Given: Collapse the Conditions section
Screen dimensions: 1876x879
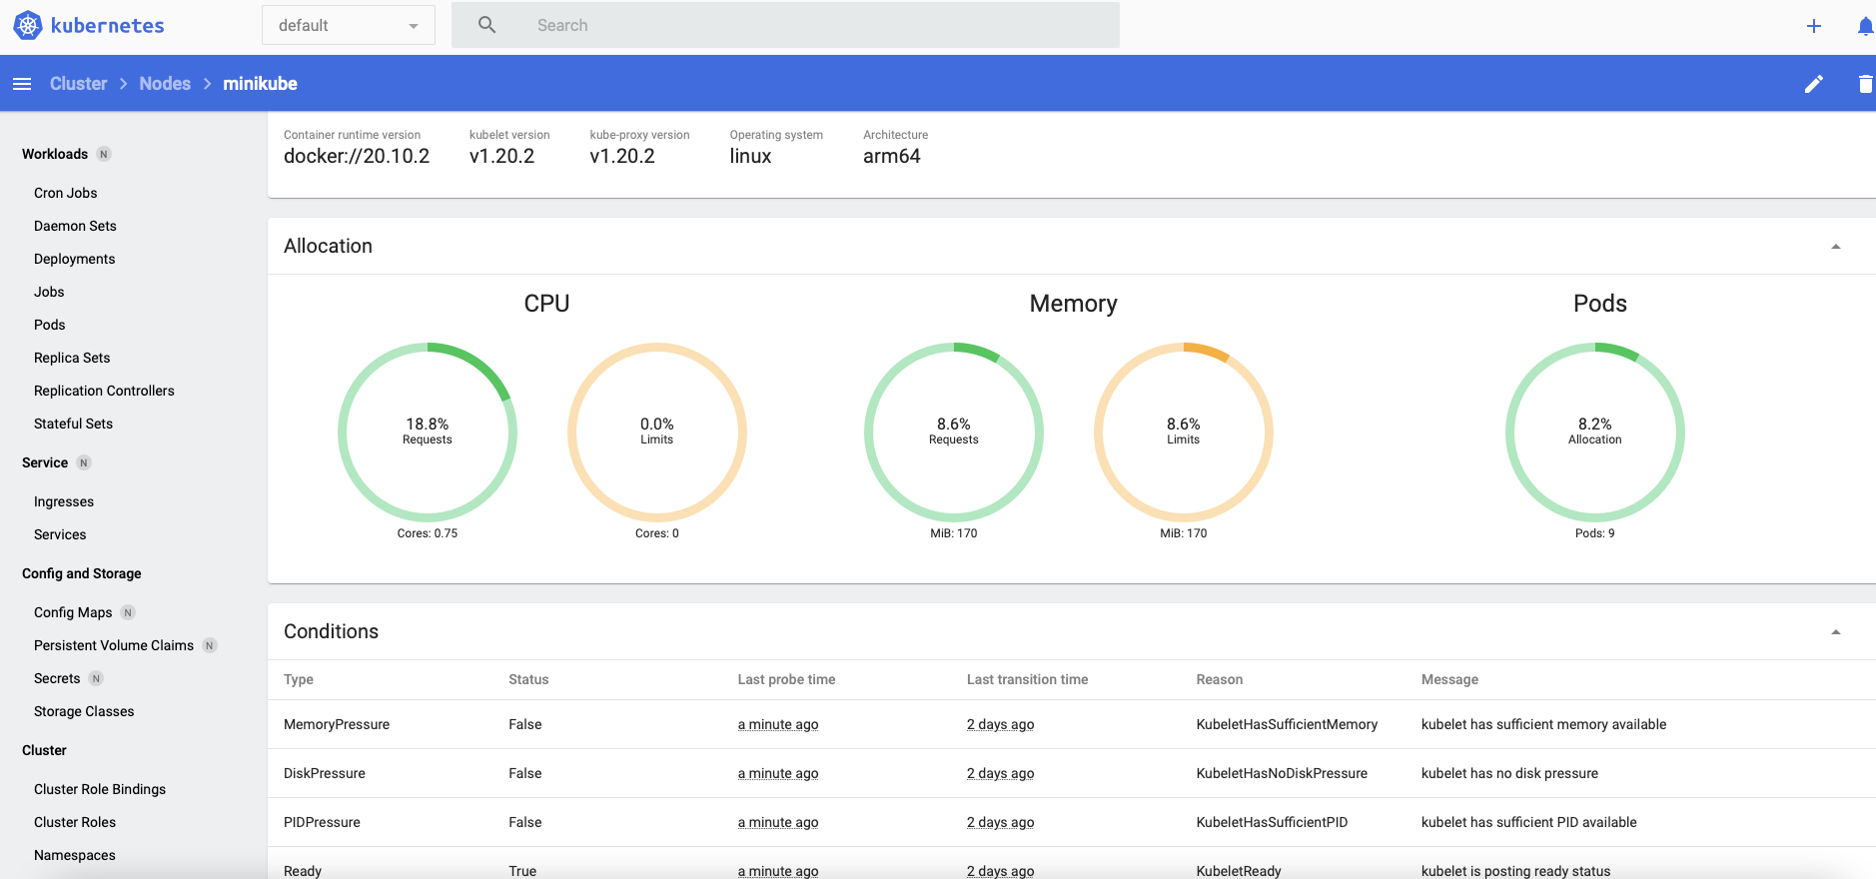Looking at the screenshot, I should [x=1835, y=632].
